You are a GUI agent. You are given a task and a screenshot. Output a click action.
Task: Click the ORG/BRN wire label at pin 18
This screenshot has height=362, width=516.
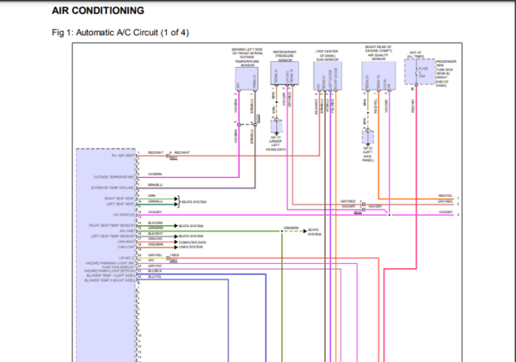[156, 244]
